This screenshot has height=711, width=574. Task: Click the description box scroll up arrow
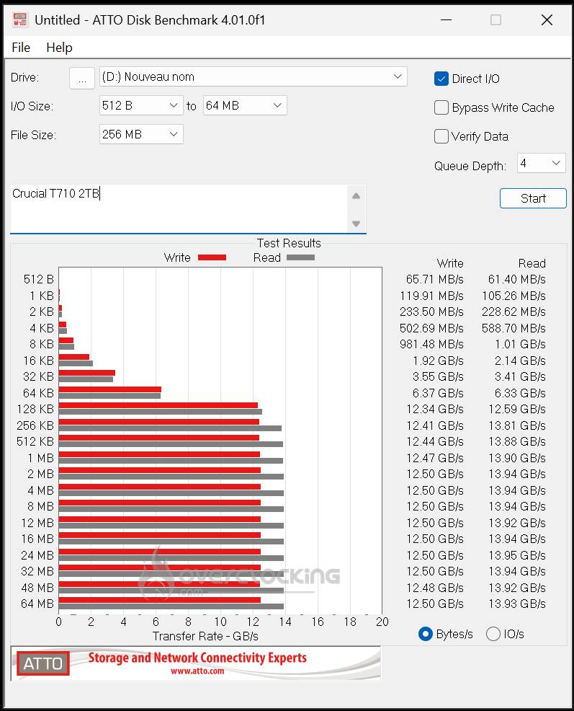[356, 196]
